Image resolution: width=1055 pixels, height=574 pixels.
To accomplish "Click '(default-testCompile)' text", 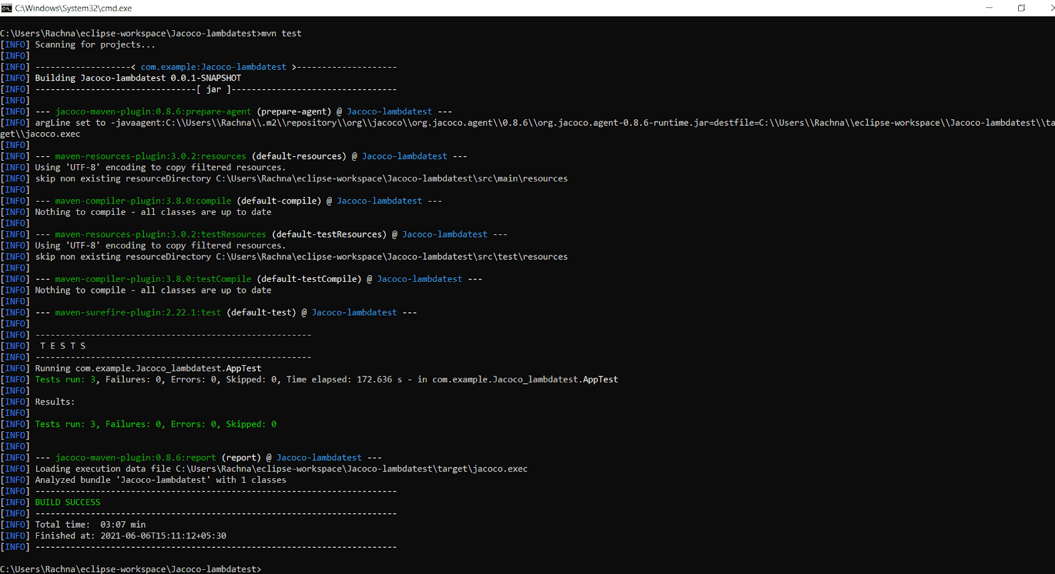I will tap(309, 279).
